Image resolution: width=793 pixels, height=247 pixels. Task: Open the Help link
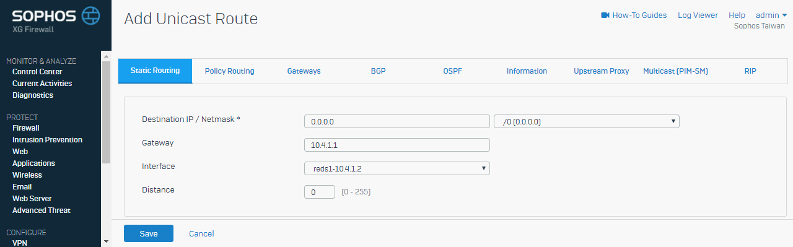737,15
